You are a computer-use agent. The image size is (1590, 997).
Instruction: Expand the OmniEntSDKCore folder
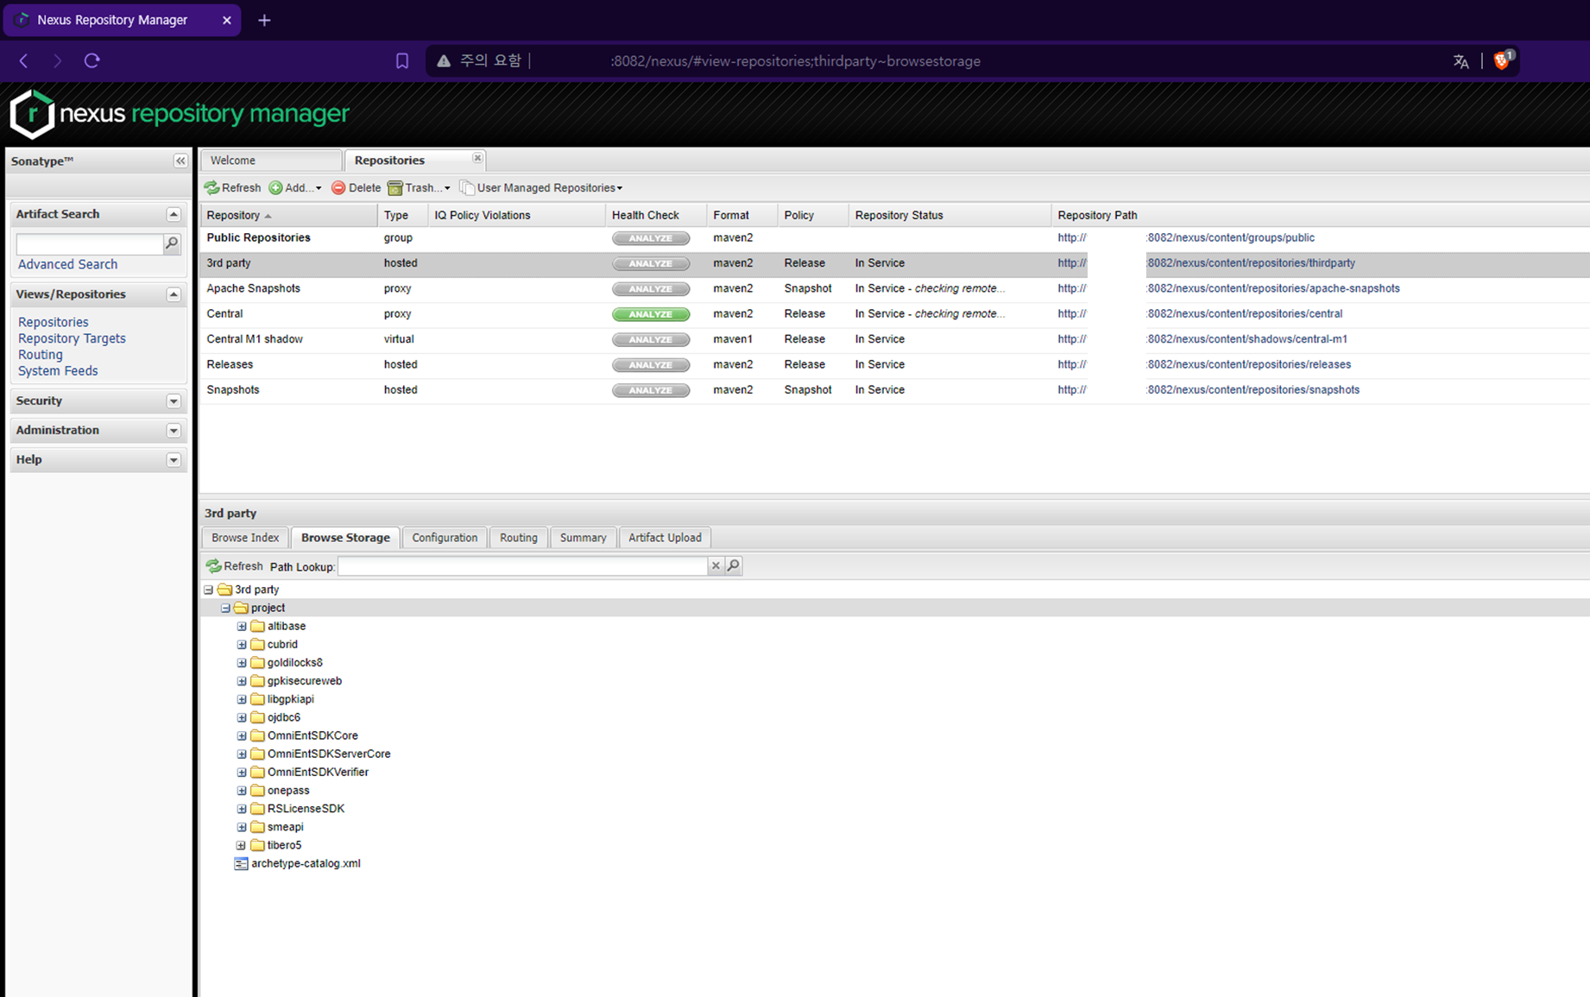point(242,735)
